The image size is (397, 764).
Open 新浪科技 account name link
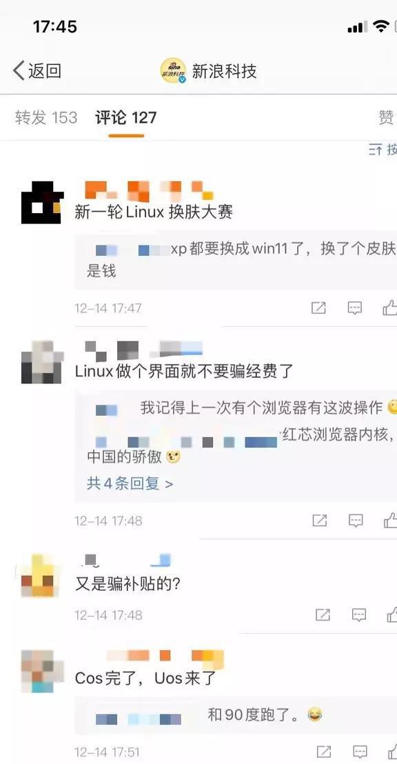click(x=224, y=71)
